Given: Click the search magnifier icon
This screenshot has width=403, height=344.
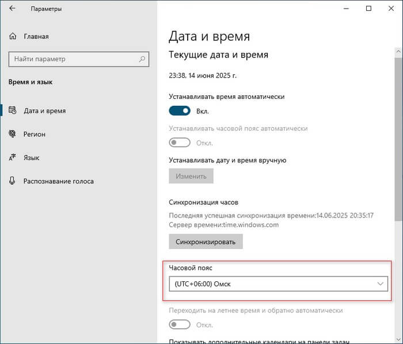Looking at the screenshot, I should click(141, 59).
